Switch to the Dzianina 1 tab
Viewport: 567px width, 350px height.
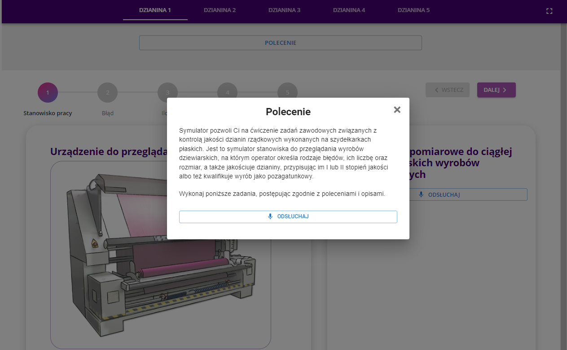pos(155,10)
